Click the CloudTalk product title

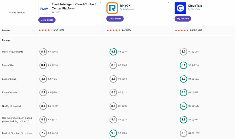point(195,6)
